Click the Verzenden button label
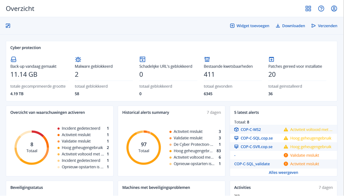This screenshot has height=196, width=344. click(x=327, y=26)
